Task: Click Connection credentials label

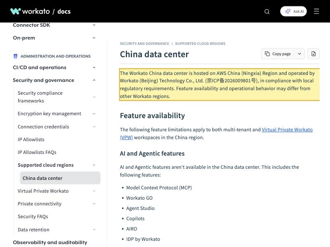Action: [43, 127]
